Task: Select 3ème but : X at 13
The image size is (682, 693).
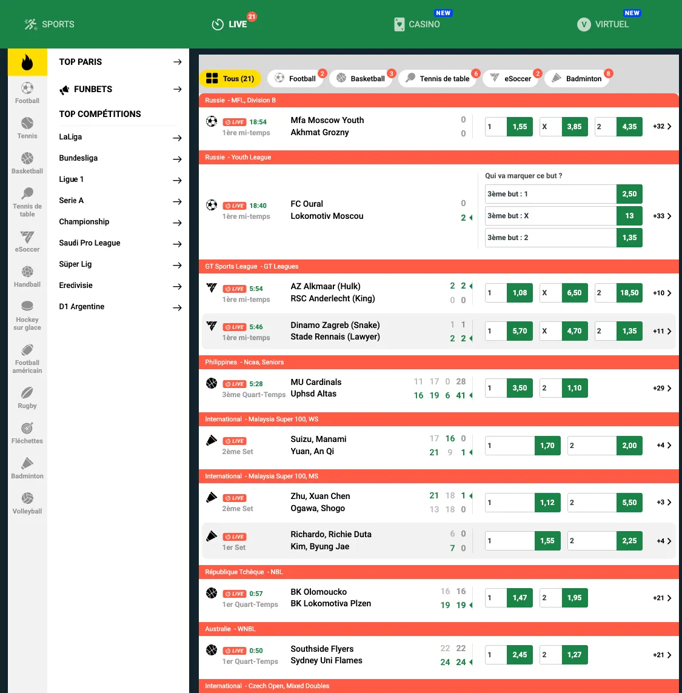Action: tap(564, 216)
